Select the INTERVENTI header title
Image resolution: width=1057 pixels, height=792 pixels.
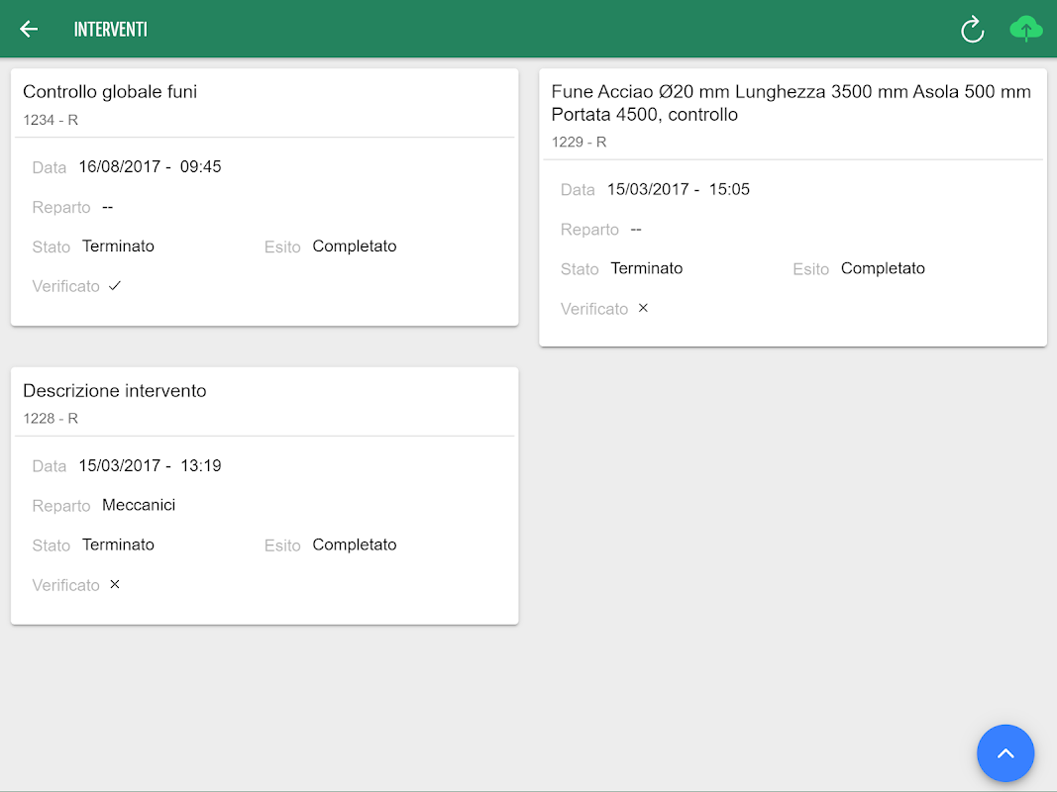click(111, 30)
